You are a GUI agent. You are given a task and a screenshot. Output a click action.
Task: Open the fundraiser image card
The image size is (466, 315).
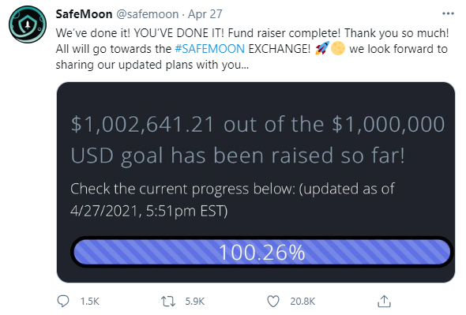click(256, 182)
